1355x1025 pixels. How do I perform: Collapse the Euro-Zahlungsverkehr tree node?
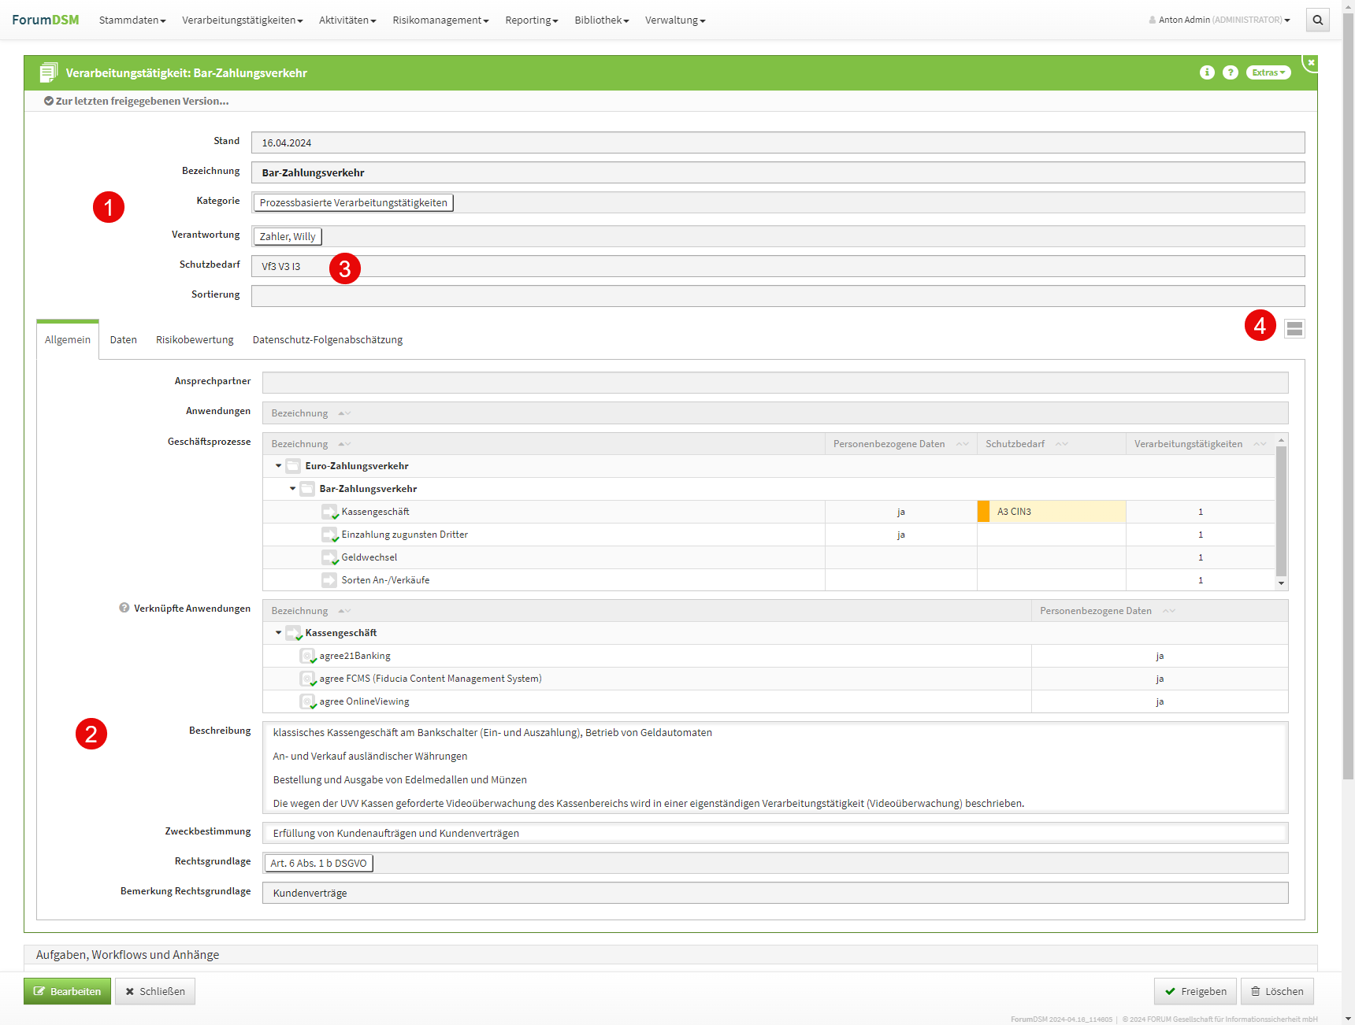coord(278,466)
